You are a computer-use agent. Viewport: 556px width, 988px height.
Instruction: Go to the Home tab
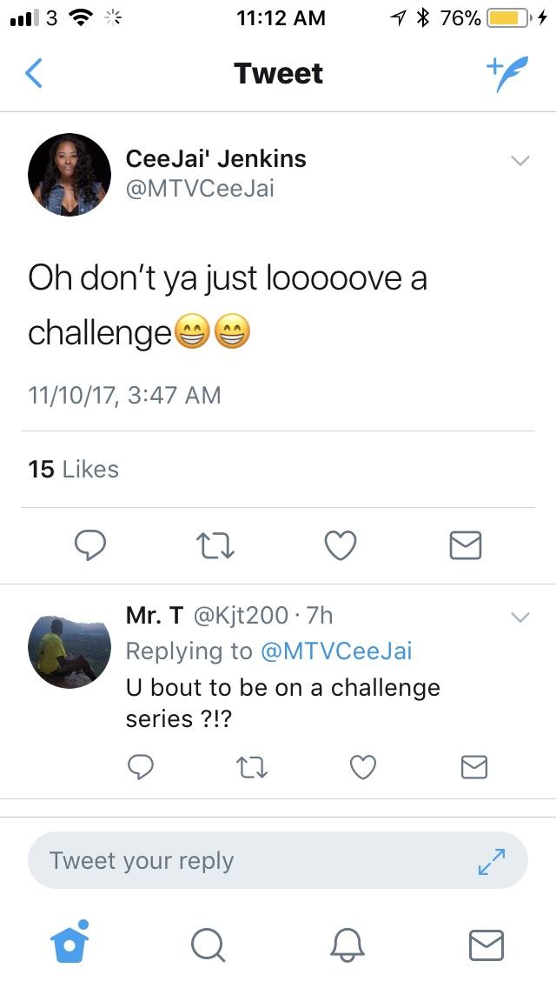pyautogui.click(x=69, y=942)
